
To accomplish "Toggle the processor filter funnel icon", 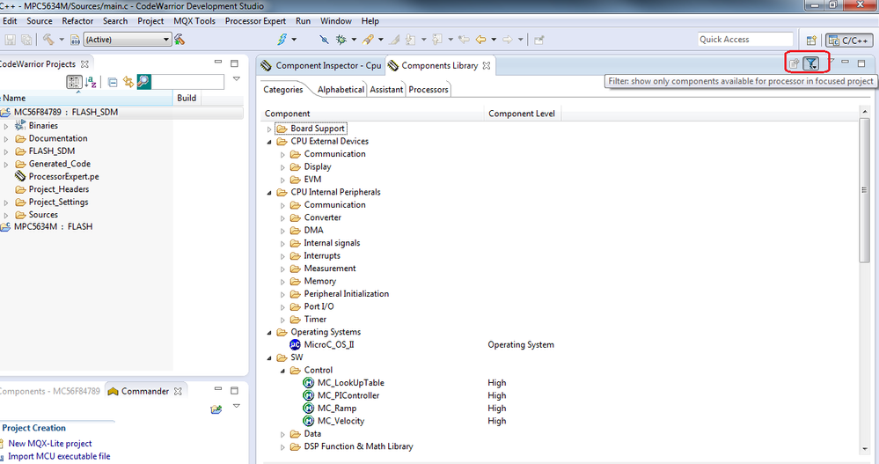I will point(811,63).
